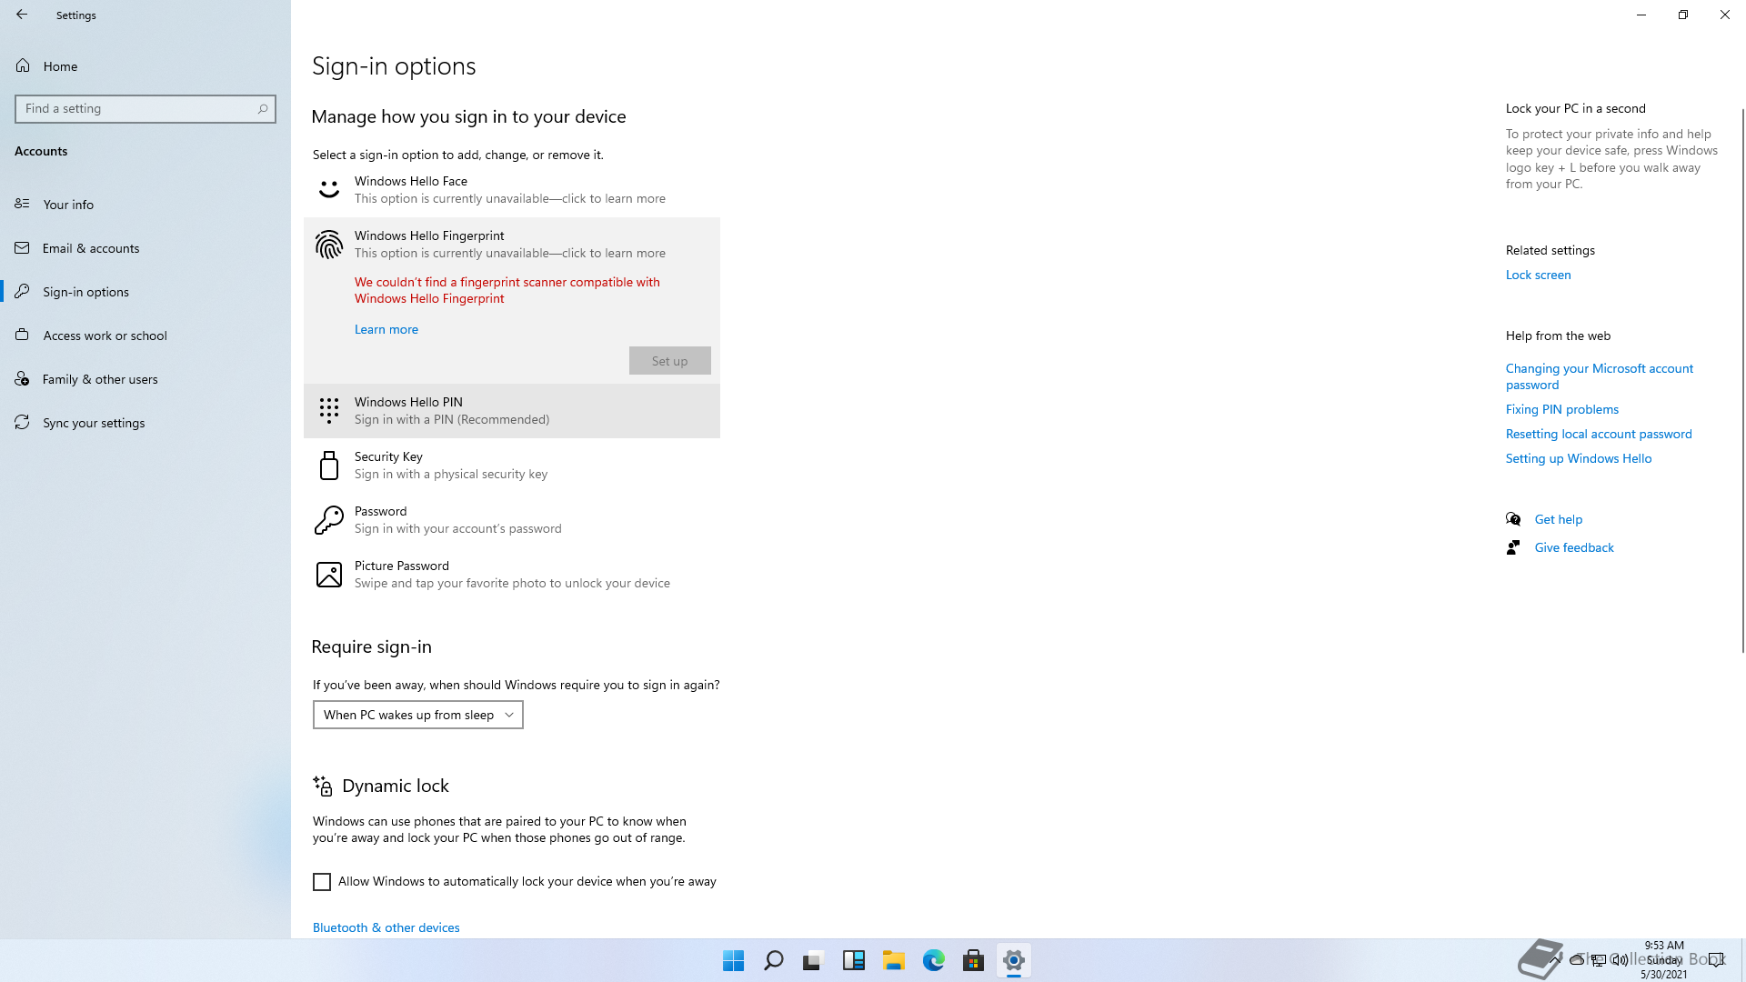Open Lock screen related setting
The width and height of the screenshot is (1746, 982).
(1538, 275)
